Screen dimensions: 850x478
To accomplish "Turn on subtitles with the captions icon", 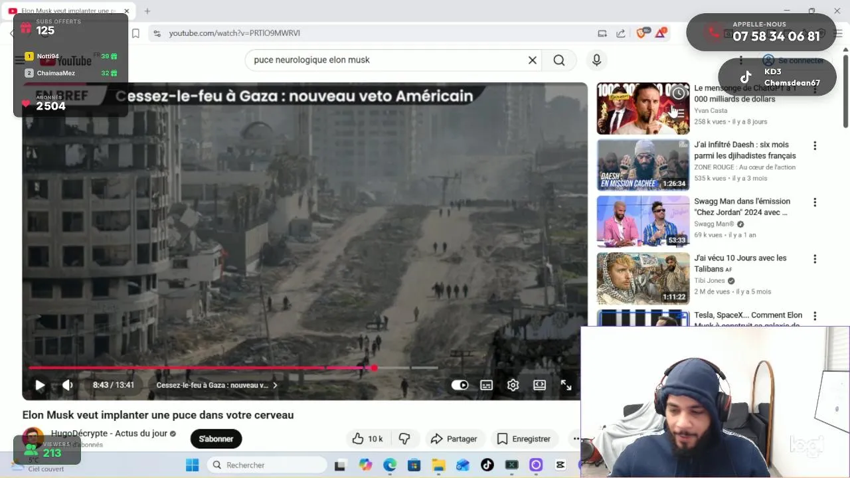I will coord(487,385).
